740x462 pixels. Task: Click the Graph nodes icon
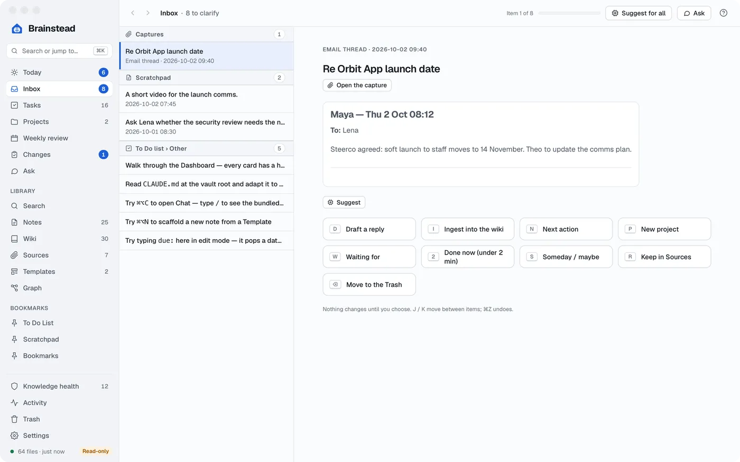(14, 288)
